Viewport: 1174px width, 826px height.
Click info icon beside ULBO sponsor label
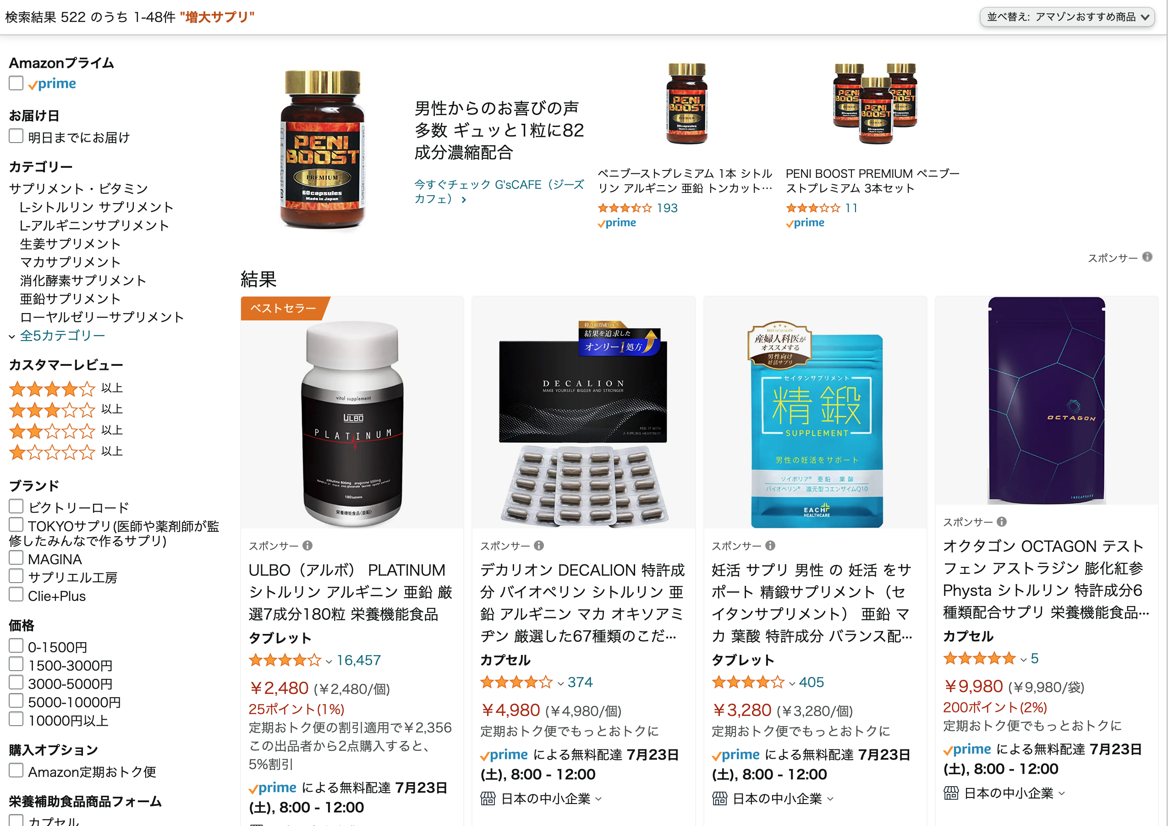(x=307, y=546)
